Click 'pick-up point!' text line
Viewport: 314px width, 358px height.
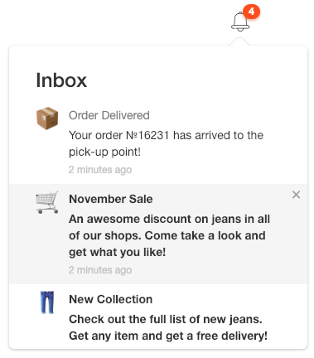click(104, 152)
